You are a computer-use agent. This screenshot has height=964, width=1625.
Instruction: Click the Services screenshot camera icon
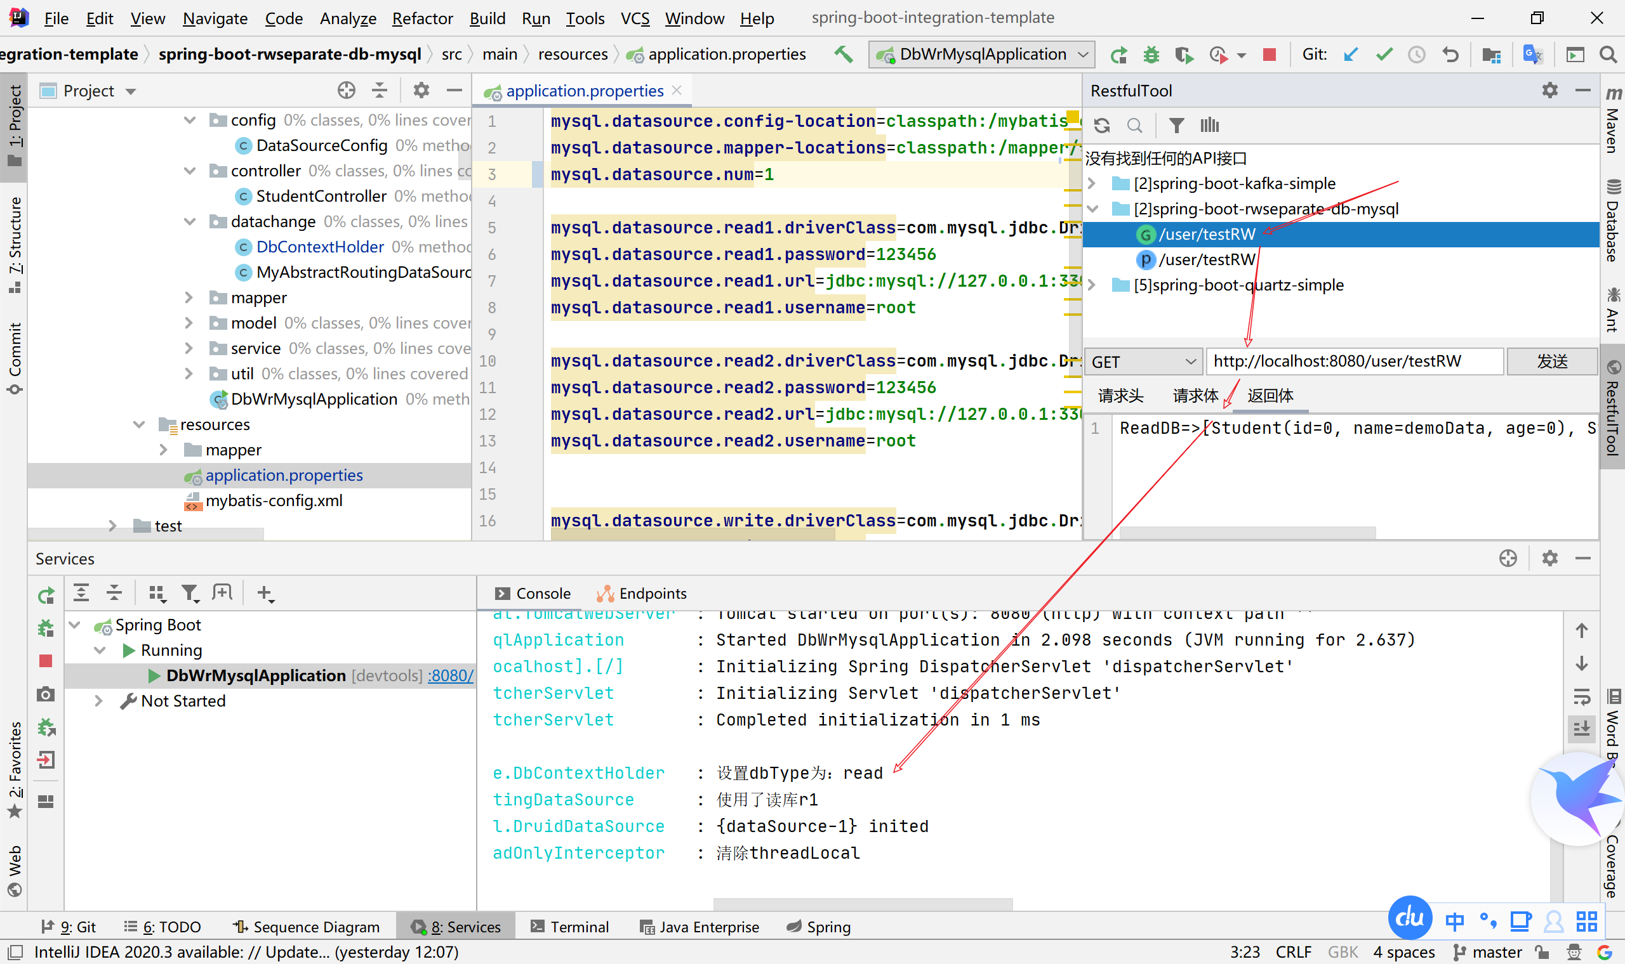click(46, 694)
